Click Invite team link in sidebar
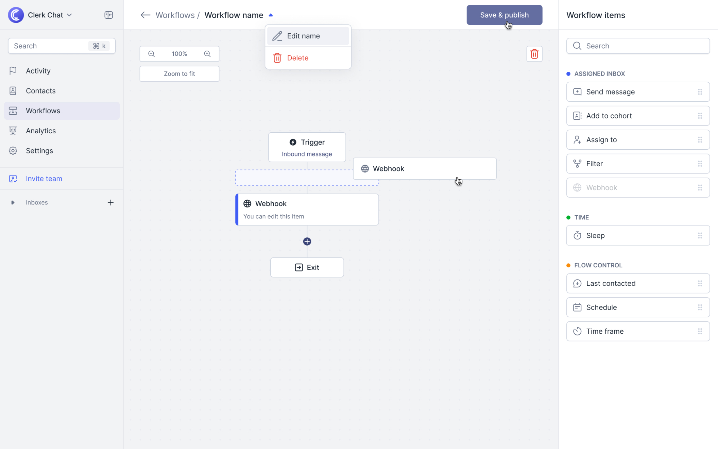 click(x=44, y=178)
